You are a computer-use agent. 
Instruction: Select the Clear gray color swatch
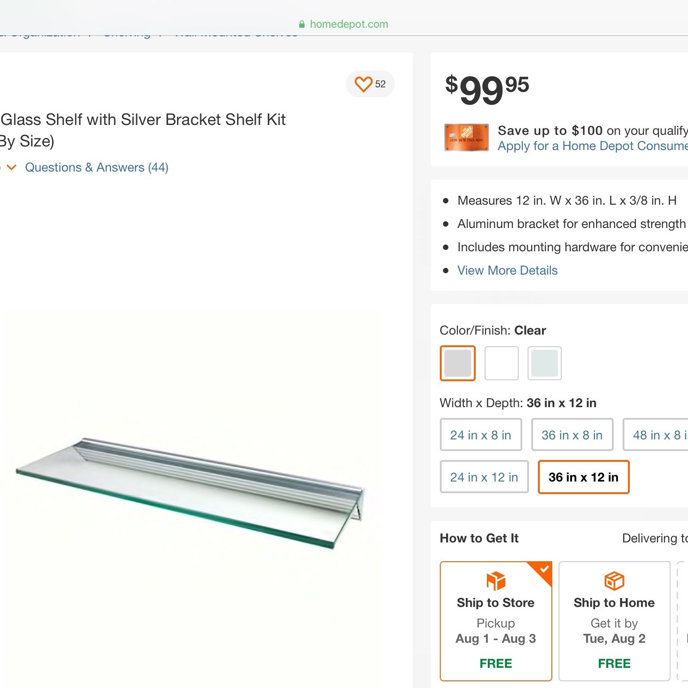457,363
